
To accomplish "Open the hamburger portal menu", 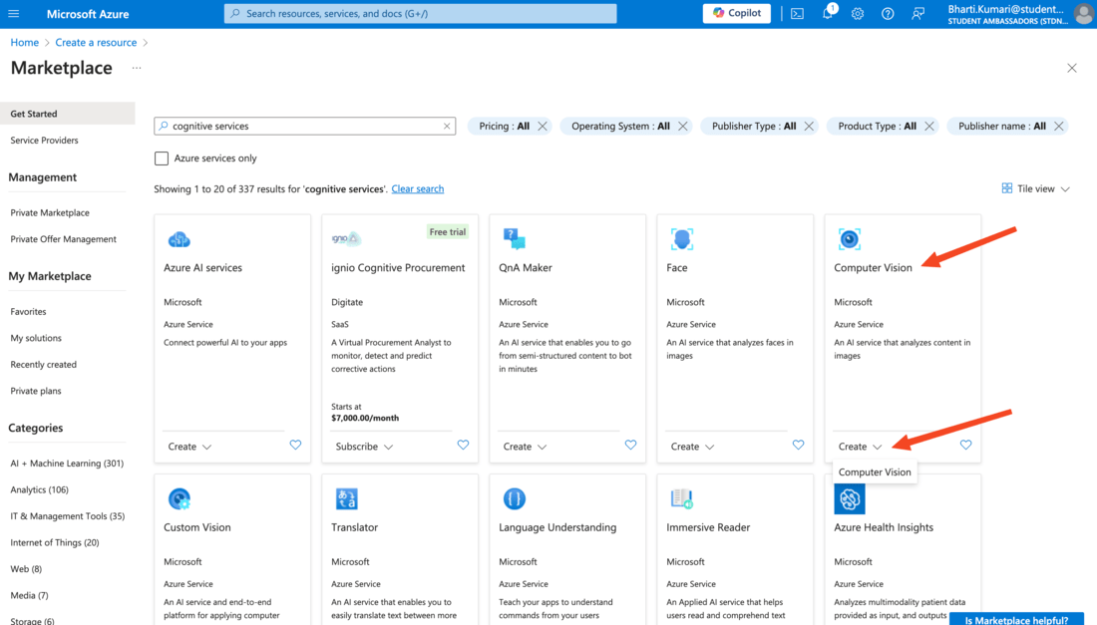I will (13, 13).
